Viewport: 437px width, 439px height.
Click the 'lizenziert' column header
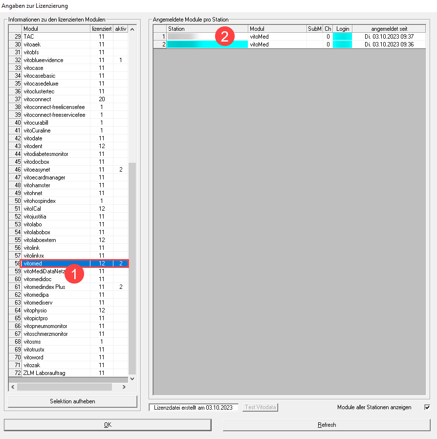[102, 29]
